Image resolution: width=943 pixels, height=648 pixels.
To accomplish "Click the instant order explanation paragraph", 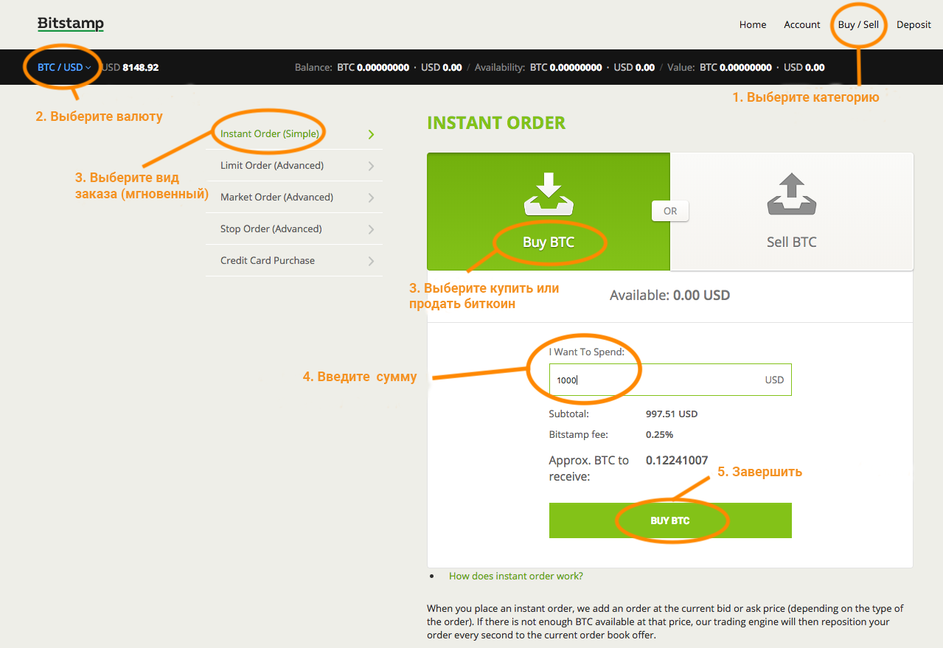I will (665, 621).
